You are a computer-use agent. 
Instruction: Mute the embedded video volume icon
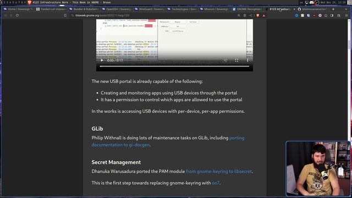point(226,60)
